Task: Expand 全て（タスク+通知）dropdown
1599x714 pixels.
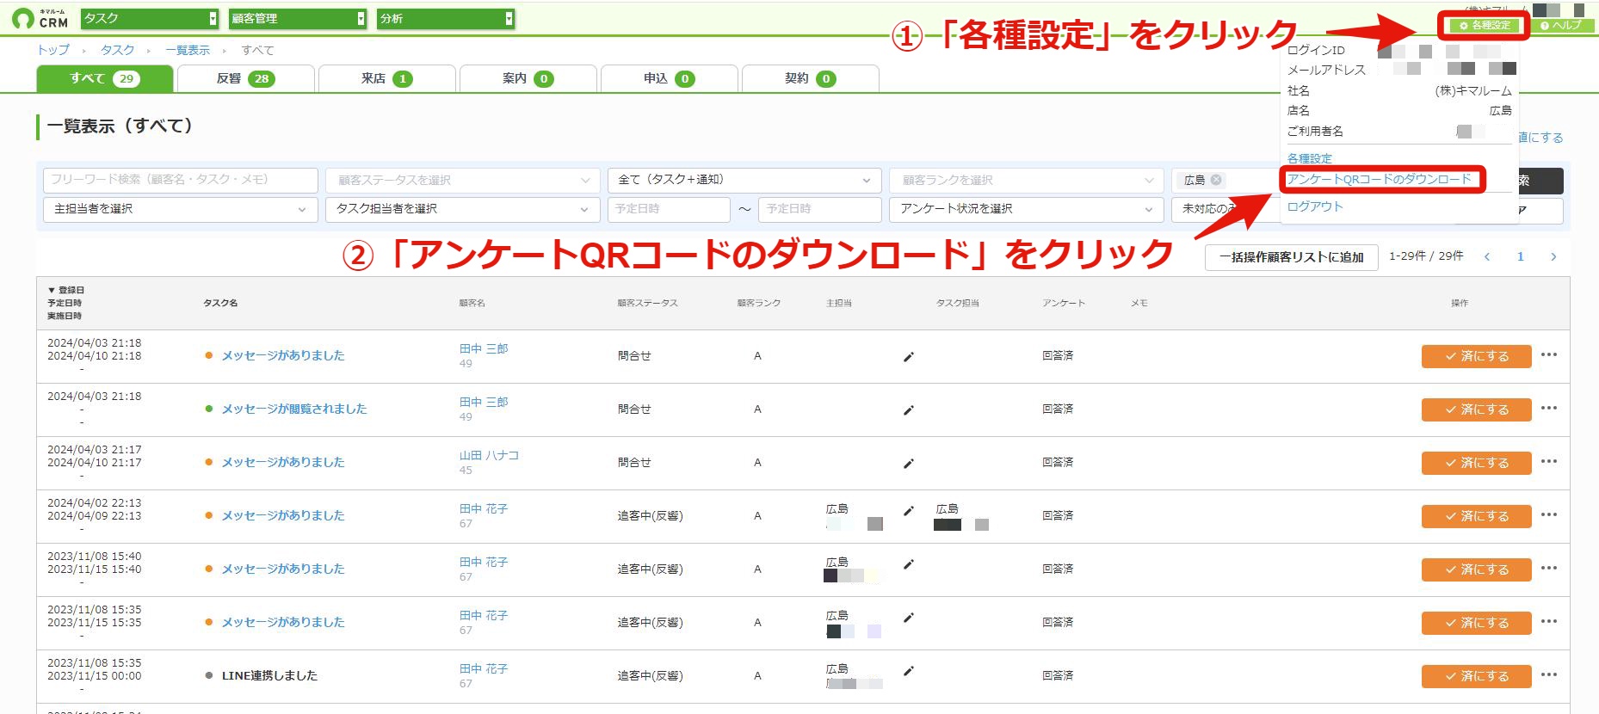Action: pyautogui.click(x=744, y=180)
